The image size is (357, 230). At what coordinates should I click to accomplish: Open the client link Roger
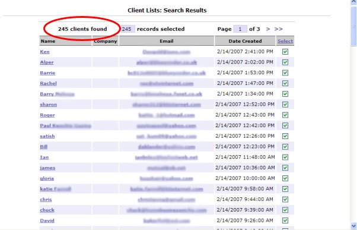[x=47, y=115]
